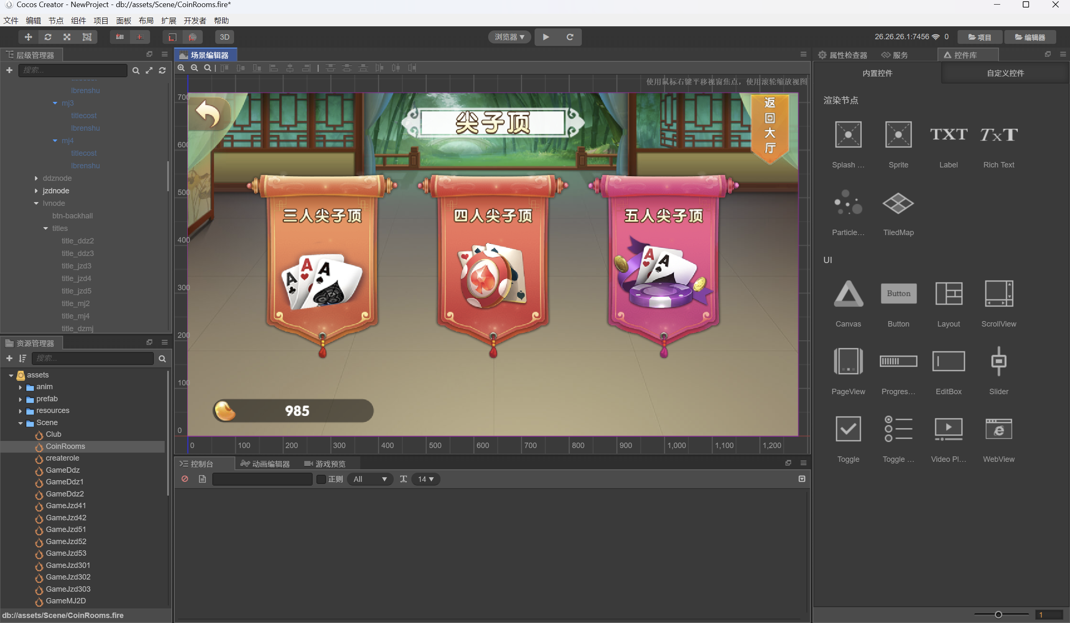Enable the 正则 checkbox in the console
The width and height of the screenshot is (1070, 623).
(x=321, y=479)
